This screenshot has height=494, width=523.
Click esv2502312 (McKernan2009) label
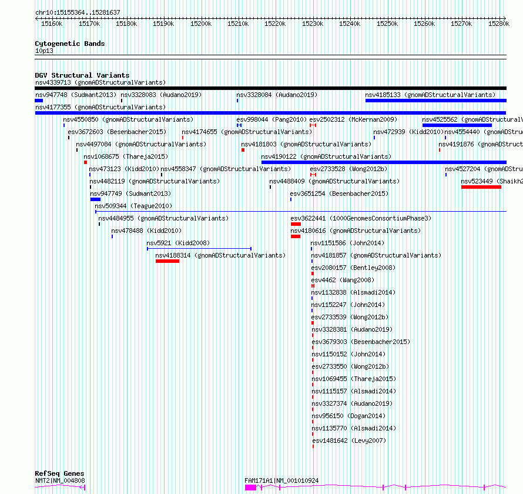(x=354, y=119)
